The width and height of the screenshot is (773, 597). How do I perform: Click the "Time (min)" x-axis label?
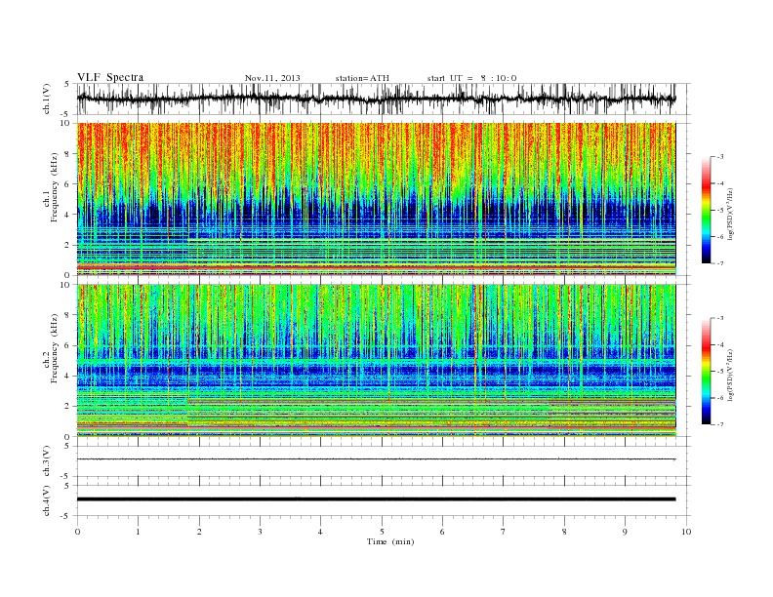[390, 541]
